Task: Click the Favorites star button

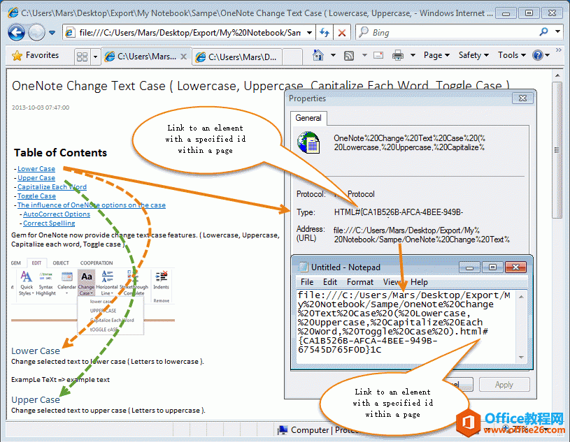Action: [35, 55]
